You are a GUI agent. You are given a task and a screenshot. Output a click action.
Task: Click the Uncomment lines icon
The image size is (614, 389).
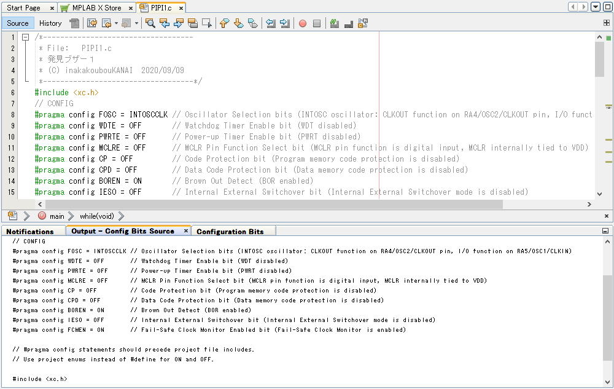[x=349, y=23]
